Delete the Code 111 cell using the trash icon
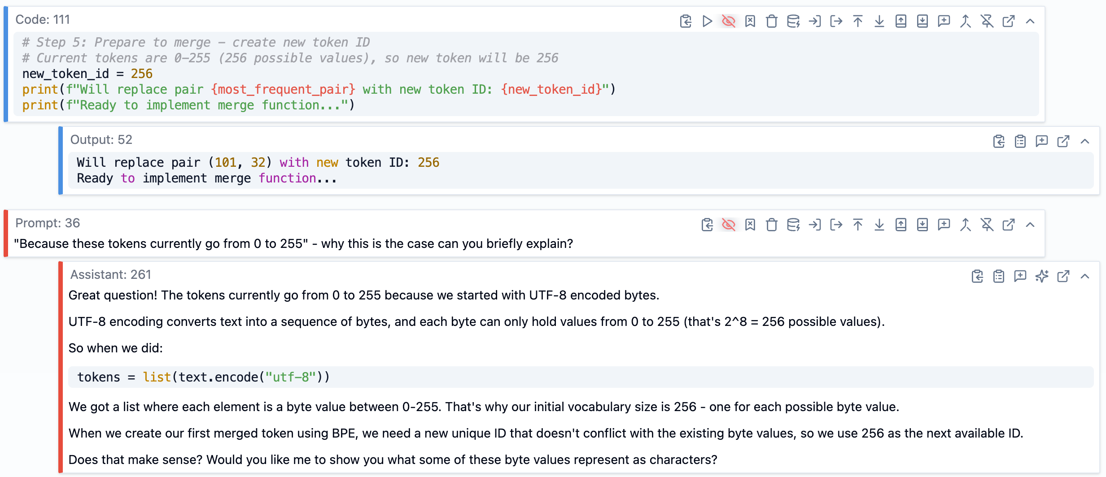Viewport: 1106px width, 477px height. [772, 21]
